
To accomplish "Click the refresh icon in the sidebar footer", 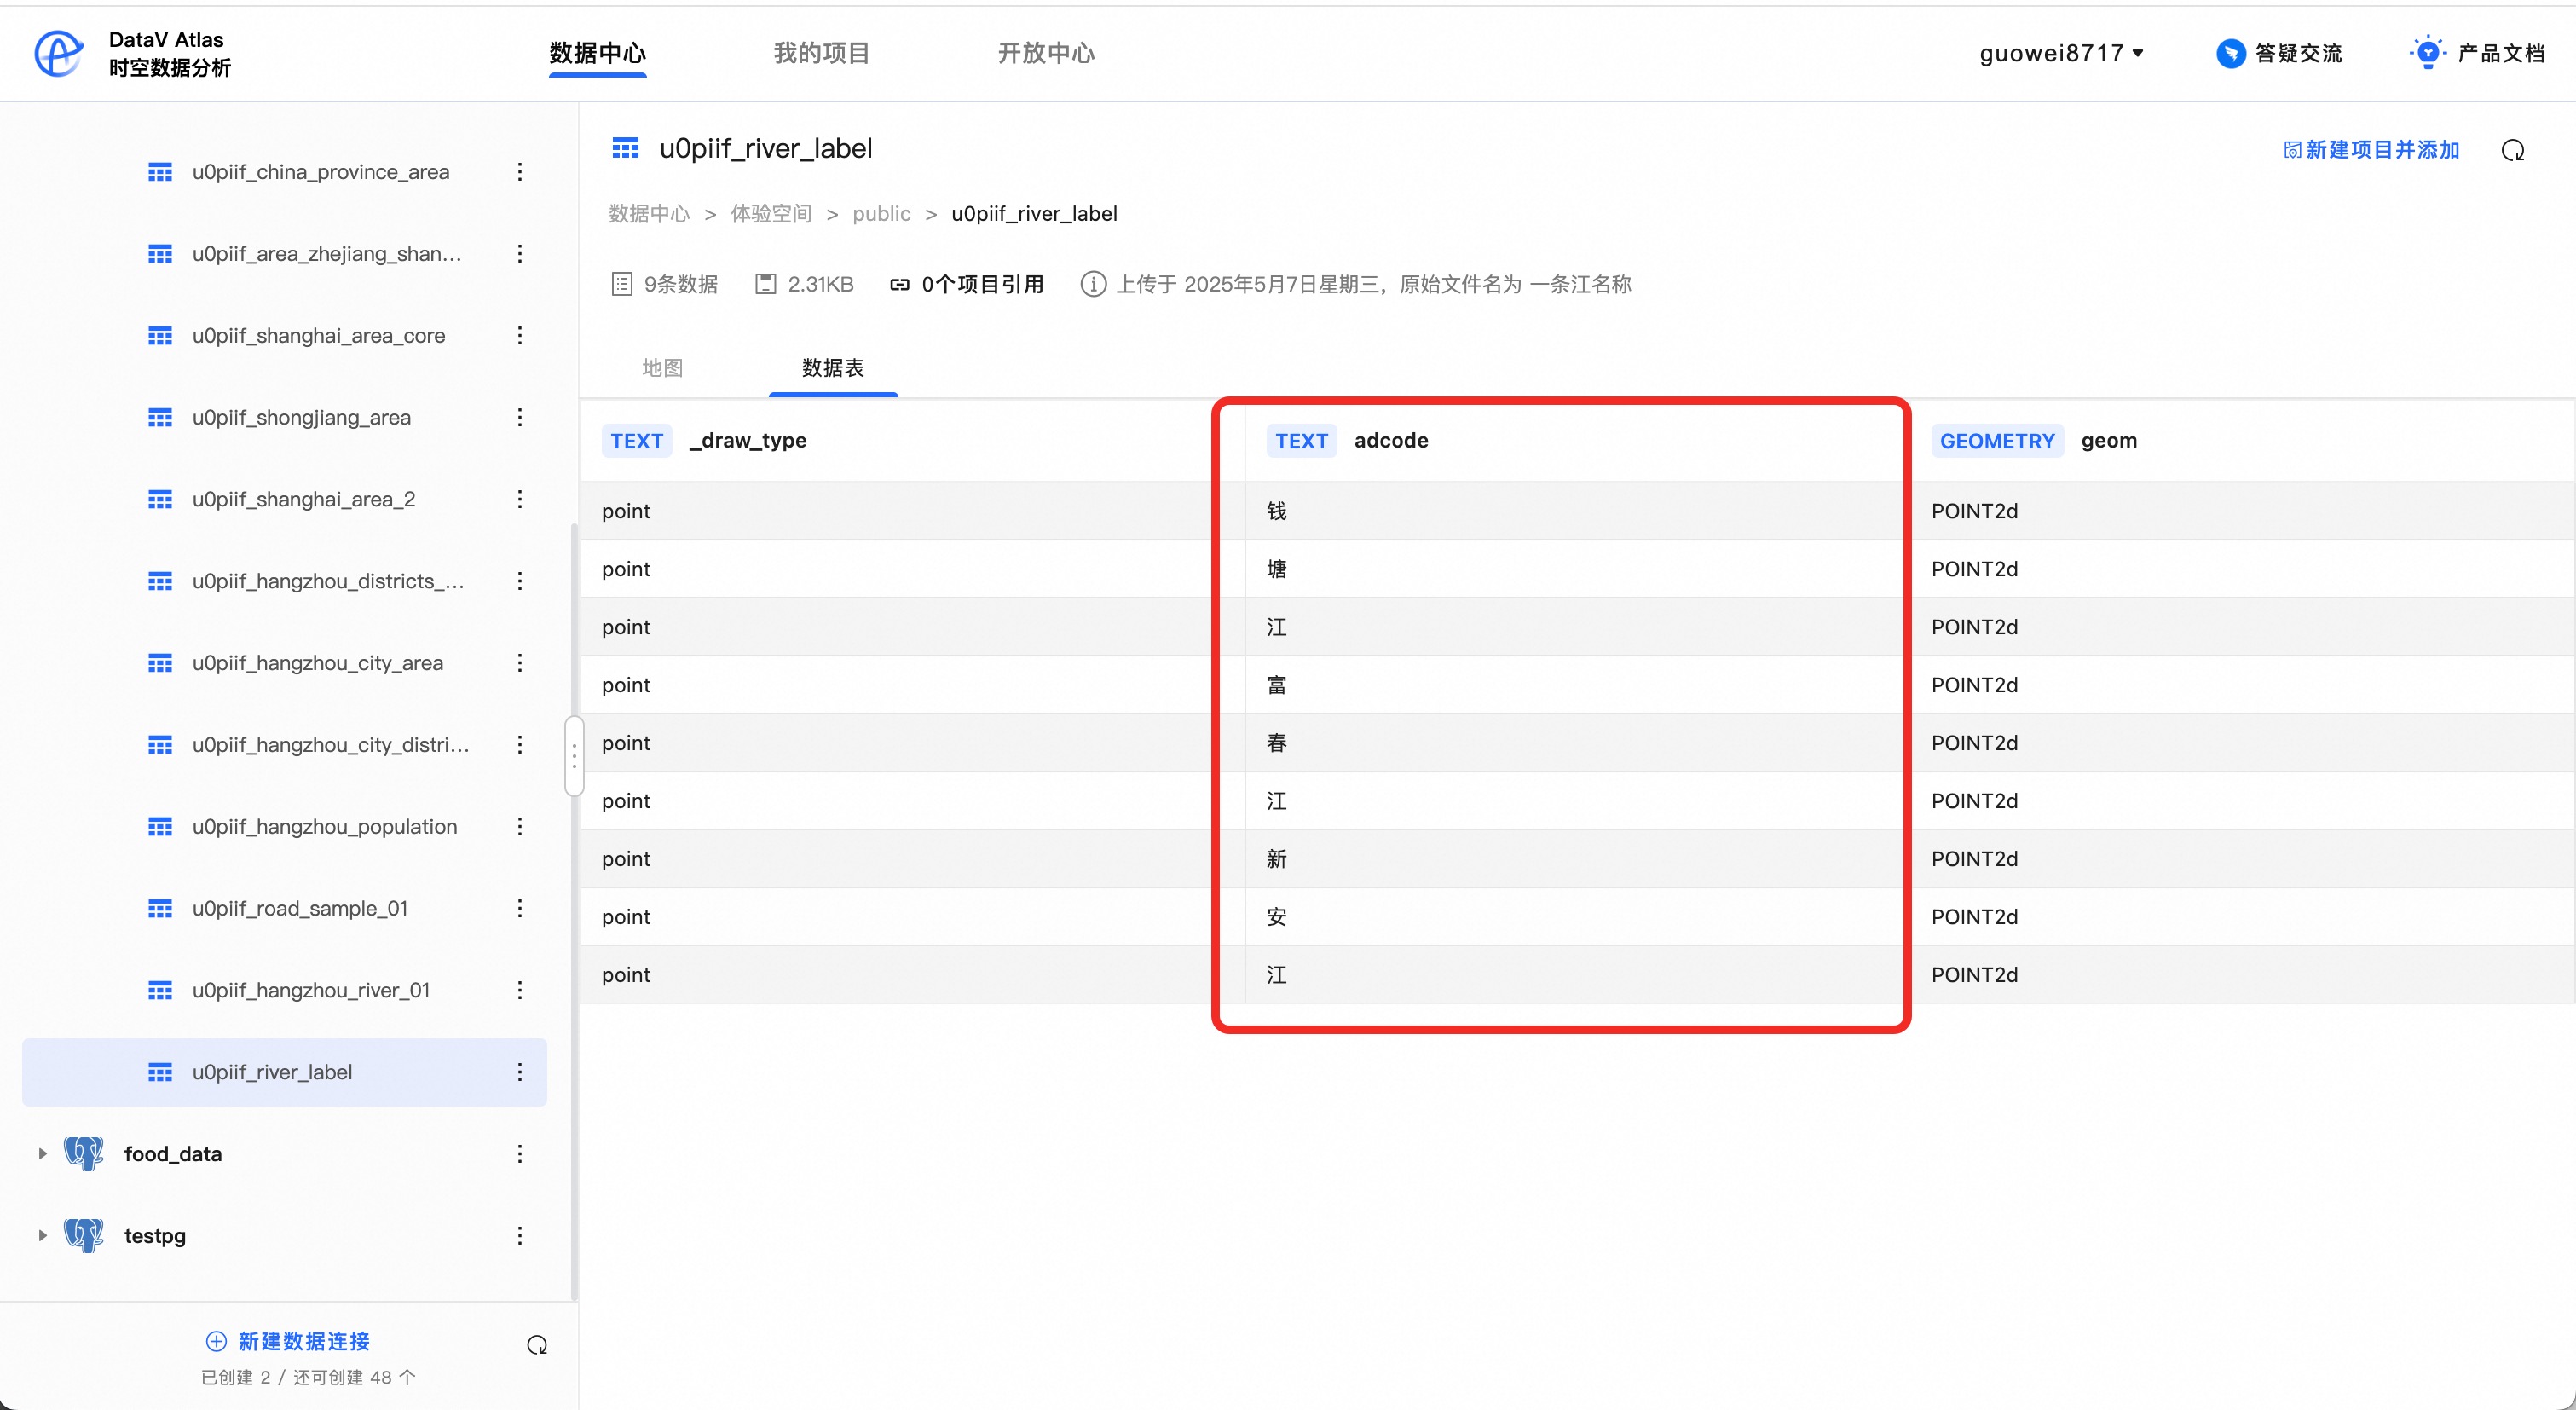I will (537, 1345).
